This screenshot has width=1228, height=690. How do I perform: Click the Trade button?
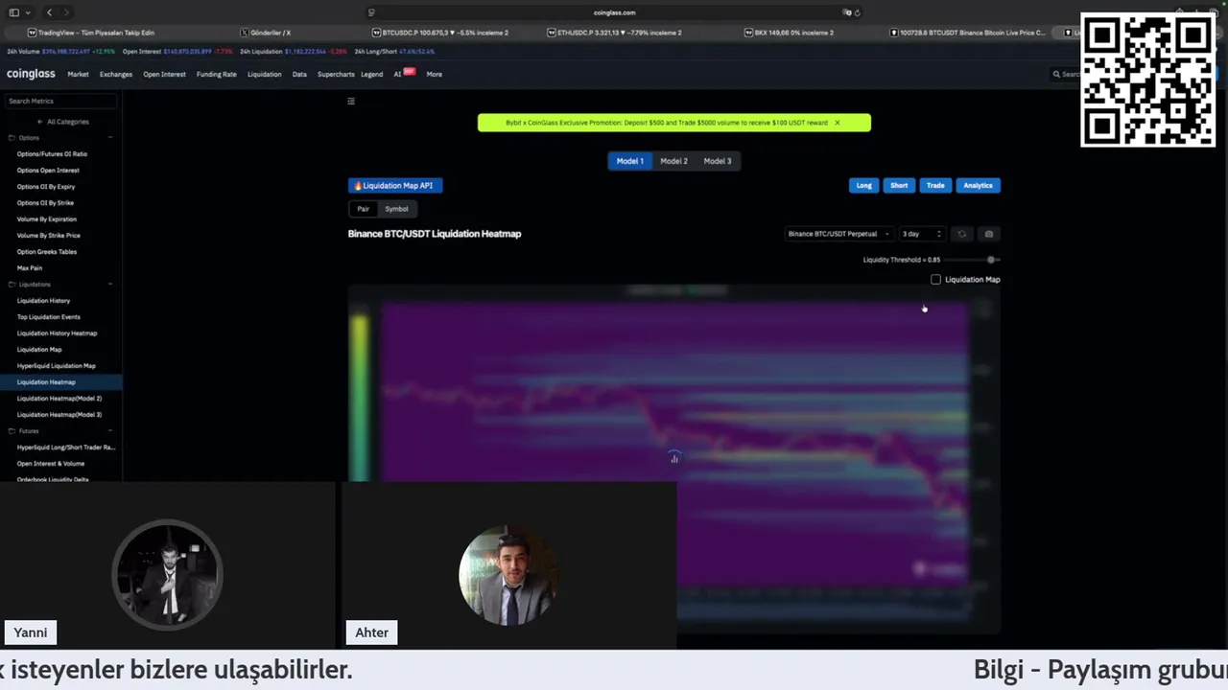935,186
